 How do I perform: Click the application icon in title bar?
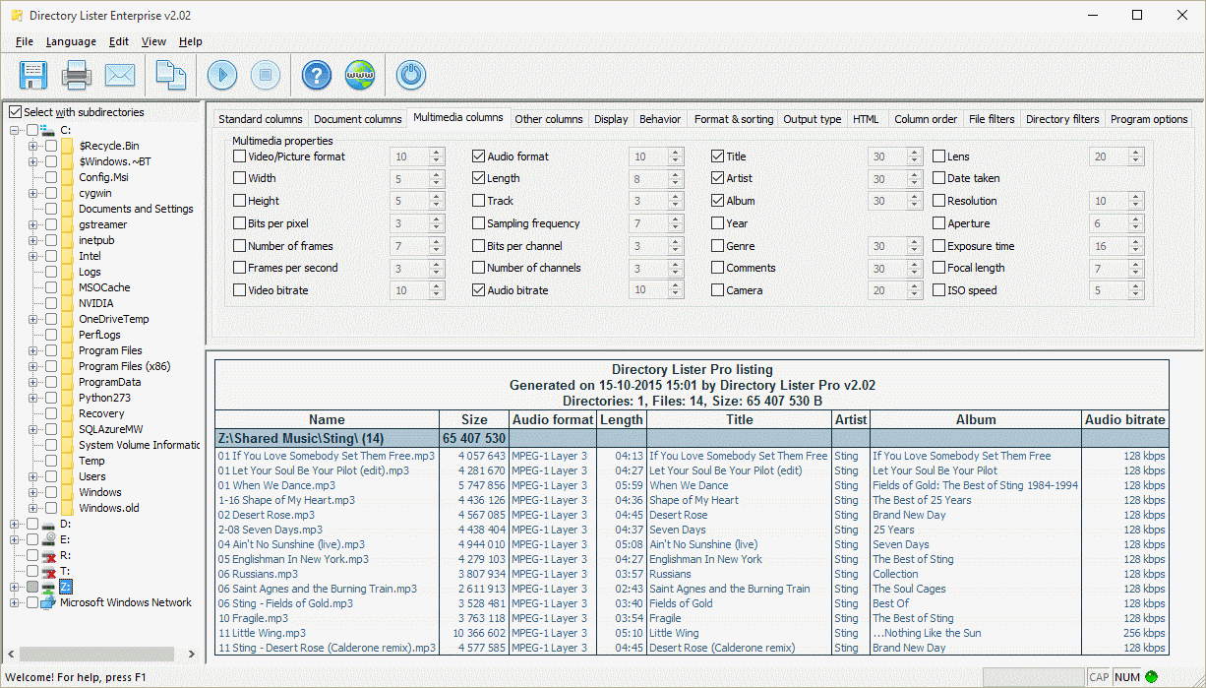click(16, 16)
